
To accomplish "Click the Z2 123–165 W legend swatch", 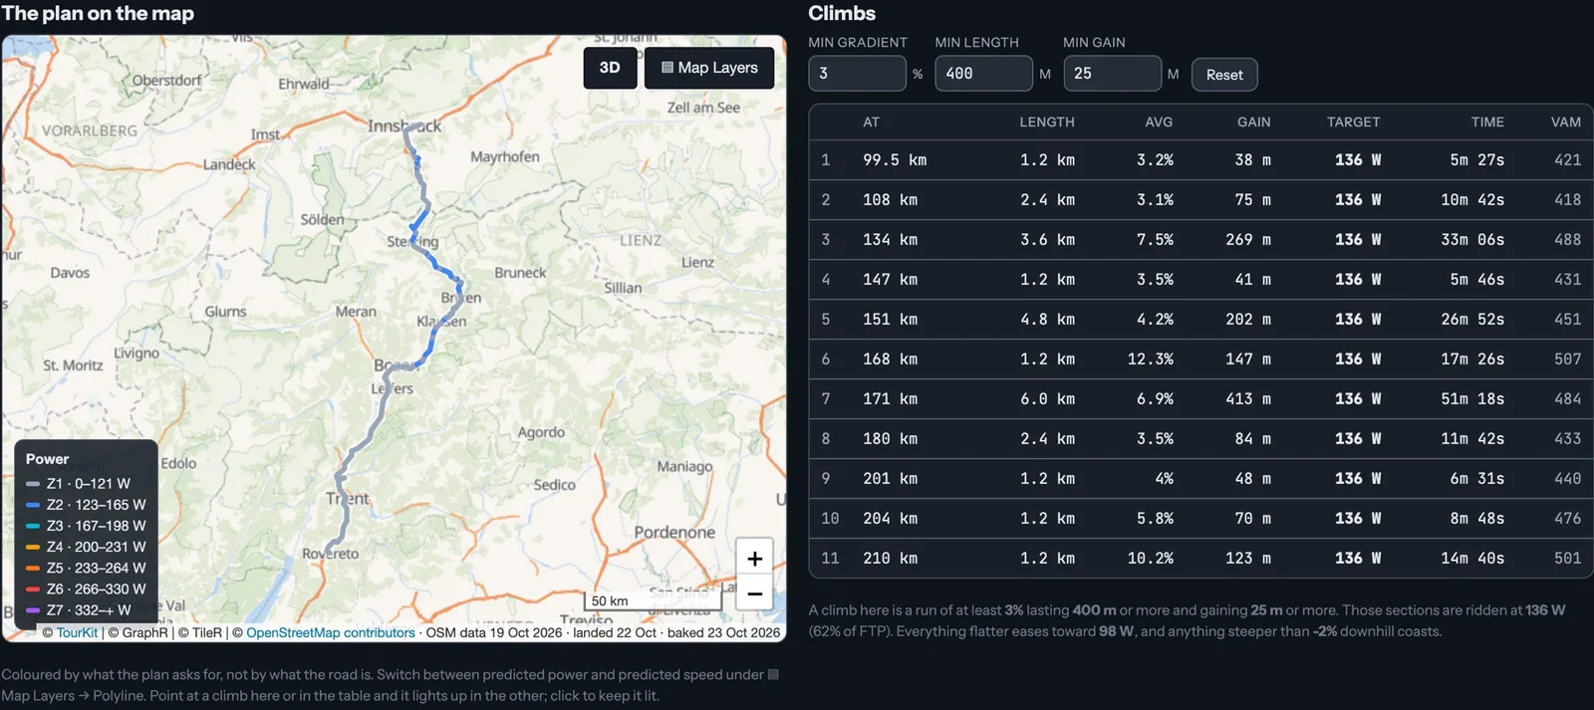I will (x=33, y=505).
